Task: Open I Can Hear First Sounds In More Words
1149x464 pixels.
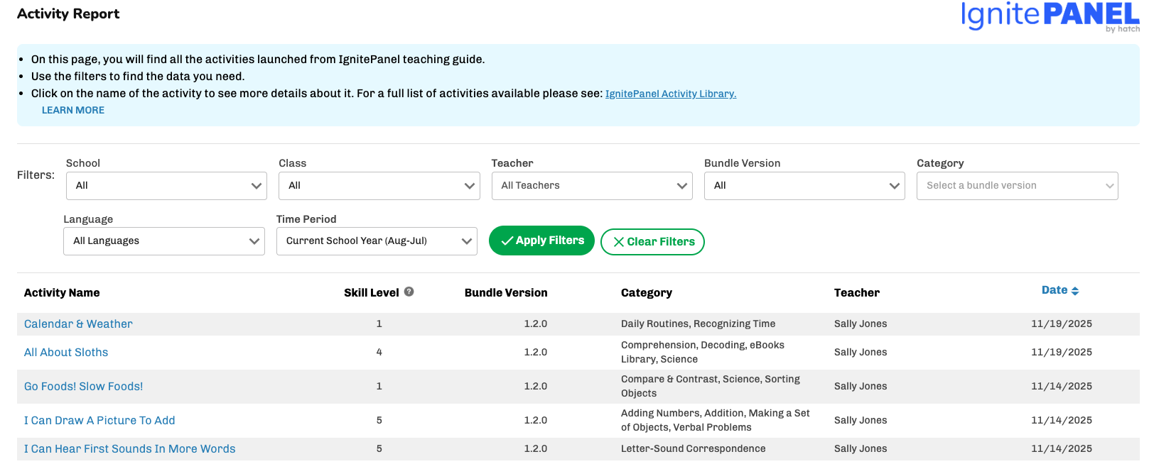Action: 130,449
